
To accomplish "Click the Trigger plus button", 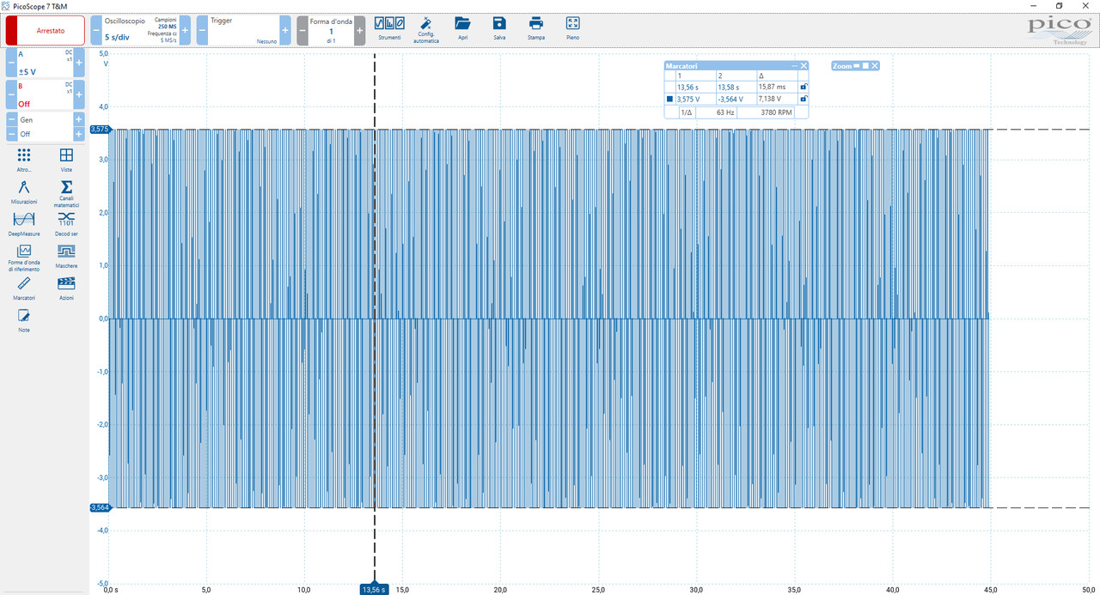I will 285,30.
